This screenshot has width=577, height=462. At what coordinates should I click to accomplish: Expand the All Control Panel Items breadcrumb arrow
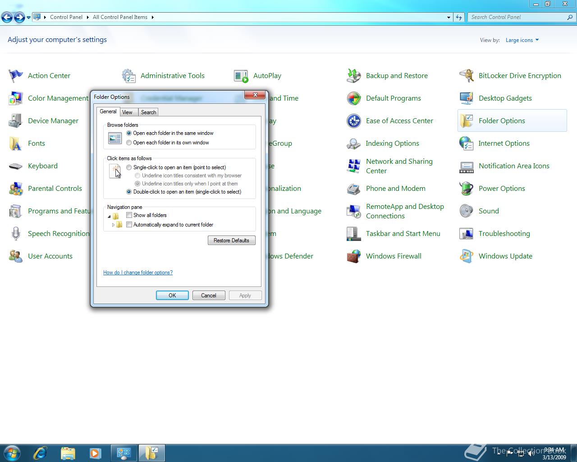(152, 17)
